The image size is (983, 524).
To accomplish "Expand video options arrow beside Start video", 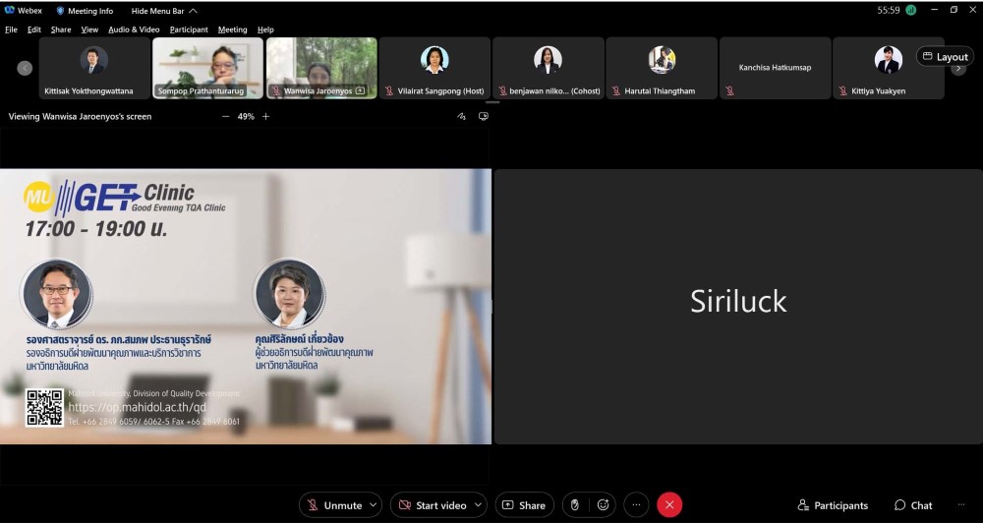I will [479, 505].
